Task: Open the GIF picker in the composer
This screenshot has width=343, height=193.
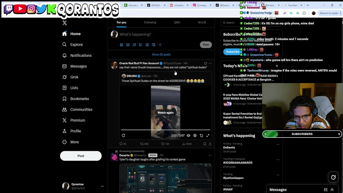Action: pos(128,45)
